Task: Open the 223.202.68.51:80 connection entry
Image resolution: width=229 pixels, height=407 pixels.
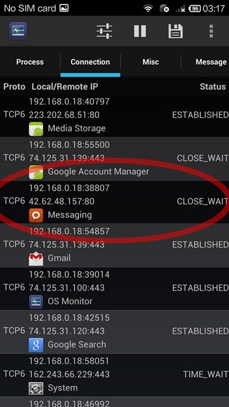Action: (x=114, y=115)
